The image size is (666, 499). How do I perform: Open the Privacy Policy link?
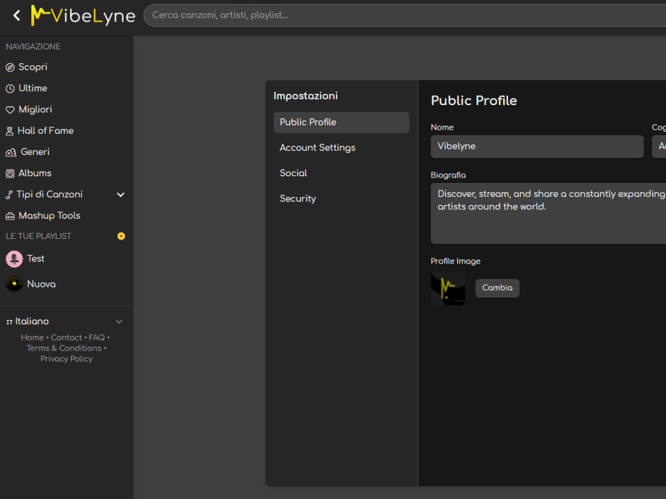[66, 359]
